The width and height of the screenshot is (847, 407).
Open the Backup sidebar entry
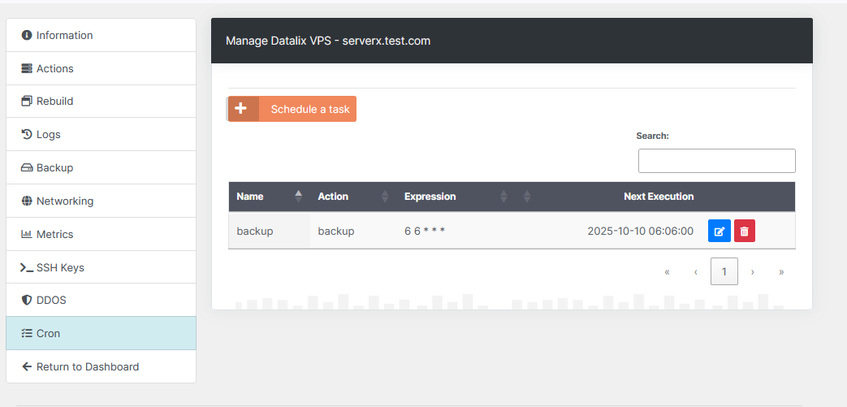pyautogui.click(x=54, y=168)
